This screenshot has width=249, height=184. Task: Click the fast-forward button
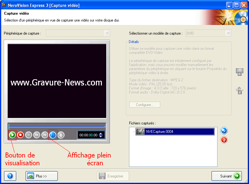click(45, 135)
